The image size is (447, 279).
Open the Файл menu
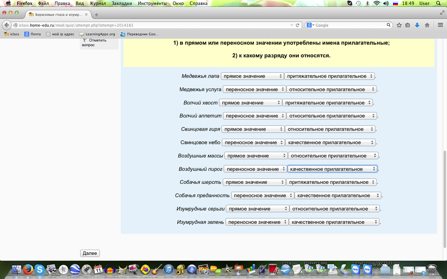coord(43,3)
